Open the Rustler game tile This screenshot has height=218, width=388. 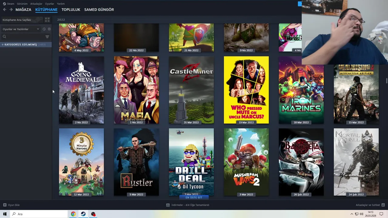click(136, 162)
